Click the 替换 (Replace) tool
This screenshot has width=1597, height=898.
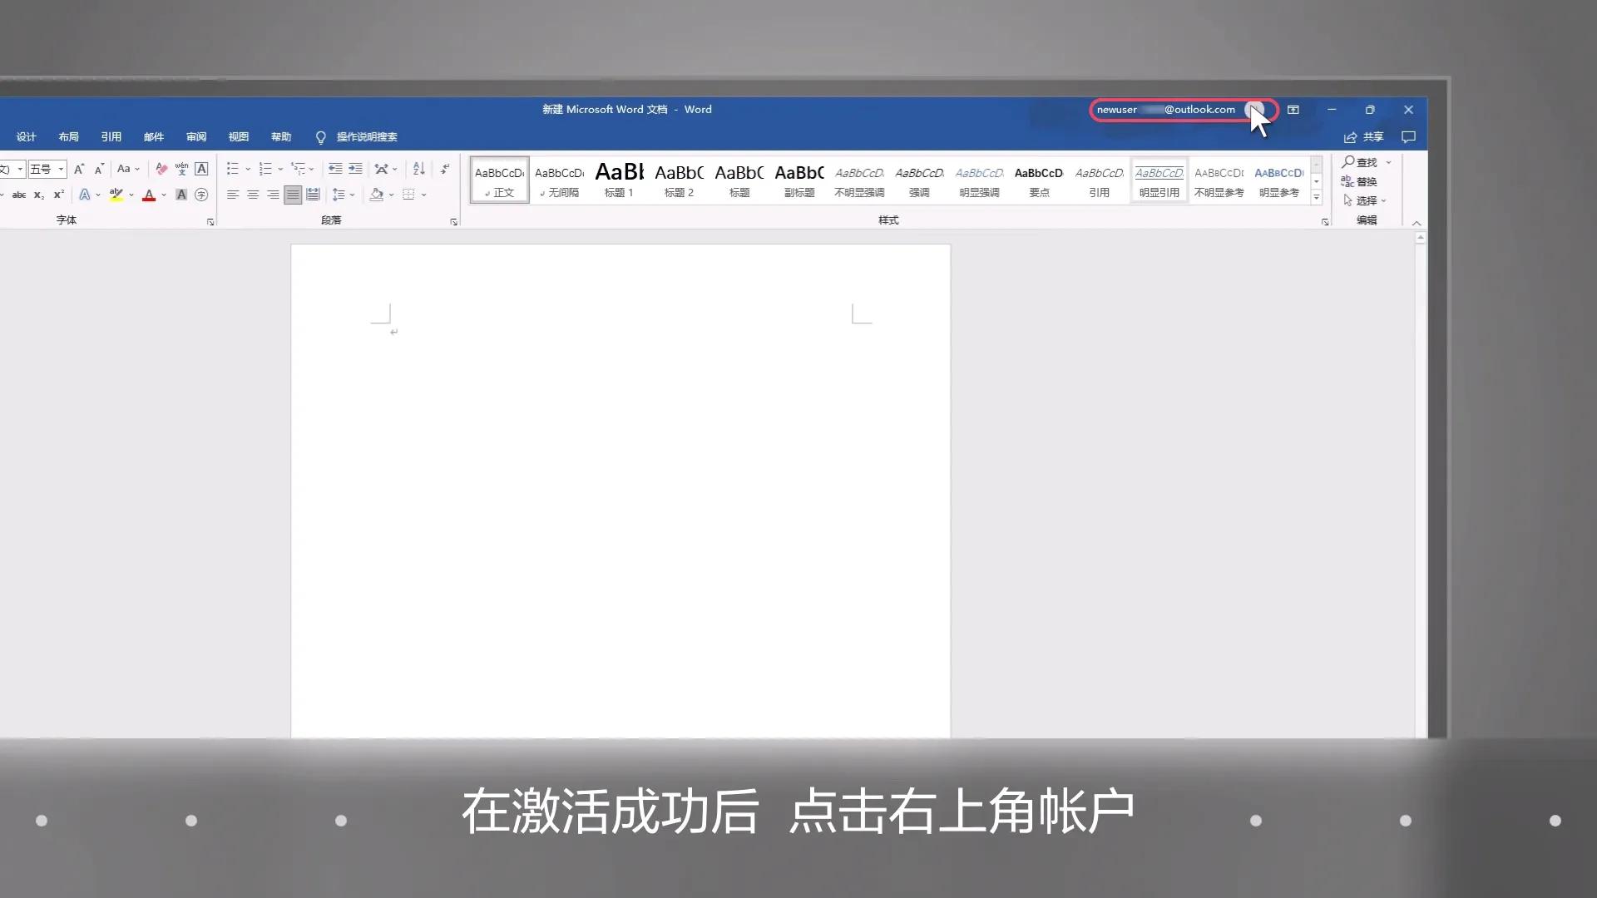tap(1367, 181)
